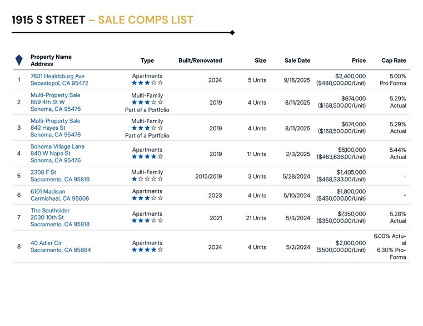Open The Southsider property link
This screenshot has width=423, height=326.
coord(52,211)
